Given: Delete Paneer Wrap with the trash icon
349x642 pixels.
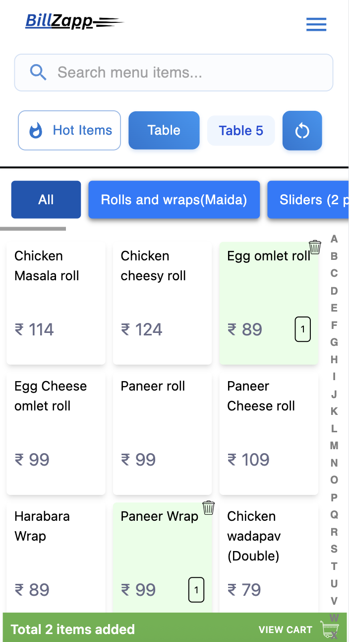Looking at the screenshot, I should point(209,507).
